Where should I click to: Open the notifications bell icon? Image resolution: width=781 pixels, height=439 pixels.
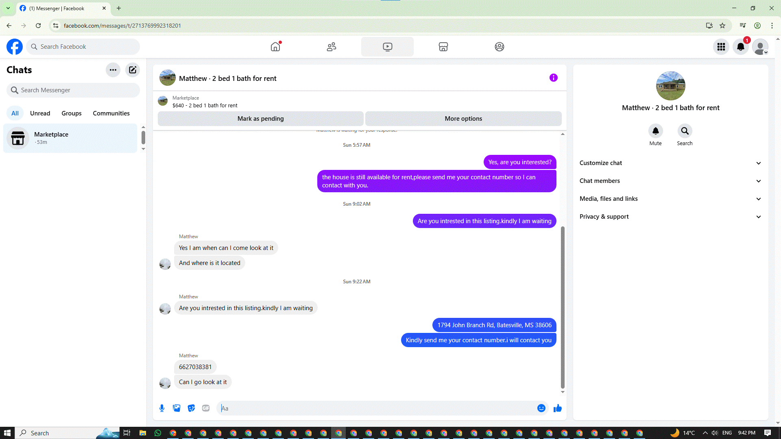pos(741,47)
